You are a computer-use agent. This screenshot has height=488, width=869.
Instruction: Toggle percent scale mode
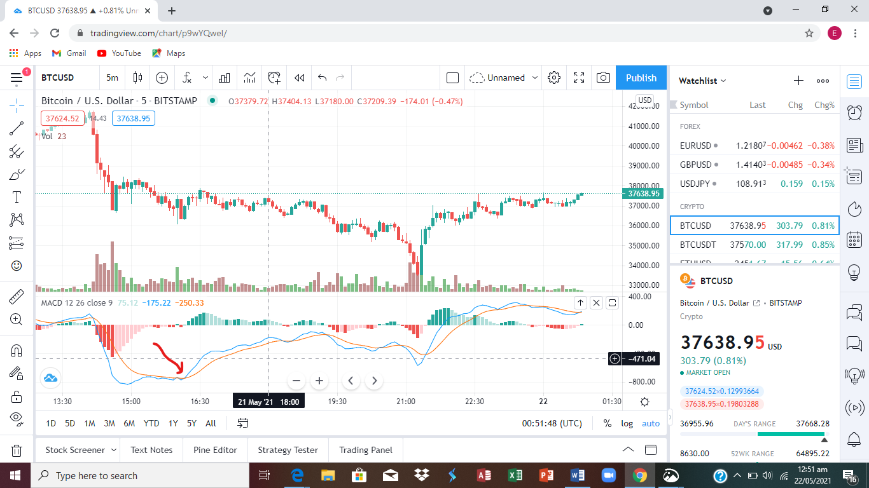click(x=608, y=423)
